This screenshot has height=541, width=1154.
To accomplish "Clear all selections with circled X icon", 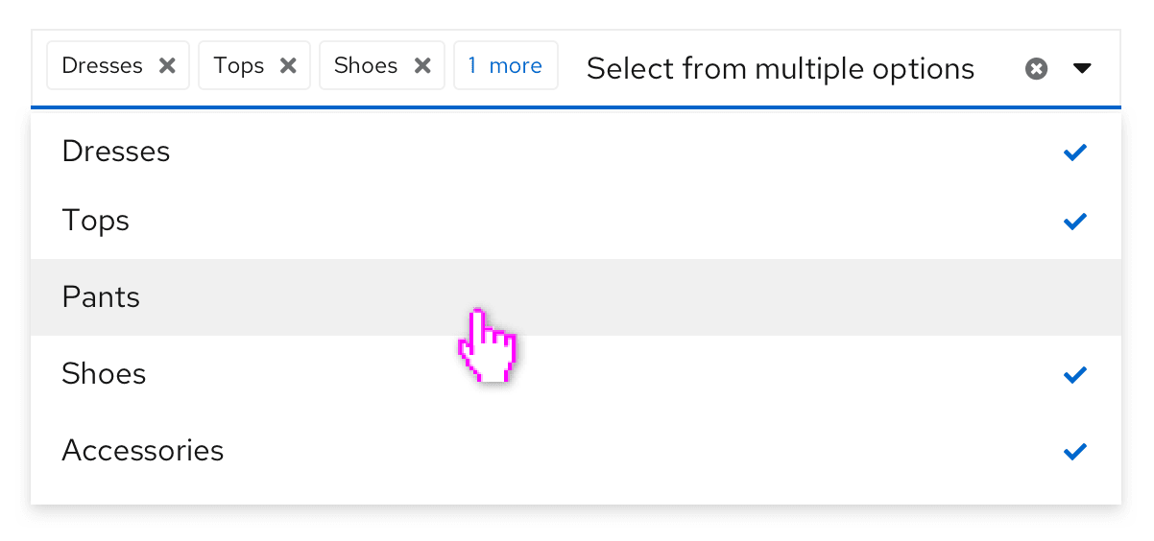I will pyautogui.click(x=1036, y=69).
